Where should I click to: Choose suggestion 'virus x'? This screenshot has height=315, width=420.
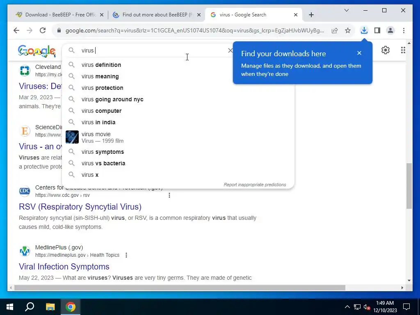(x=178, y=175)
